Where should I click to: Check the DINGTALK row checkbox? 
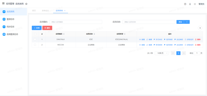point(35,39)
